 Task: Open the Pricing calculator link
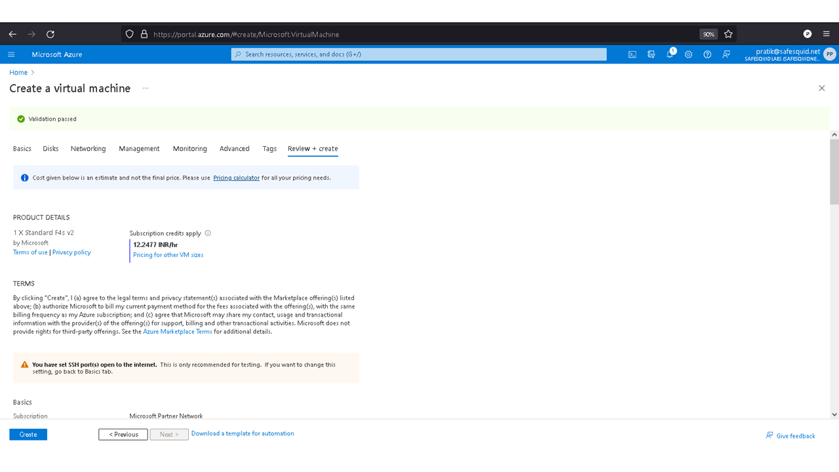[237, 178]
